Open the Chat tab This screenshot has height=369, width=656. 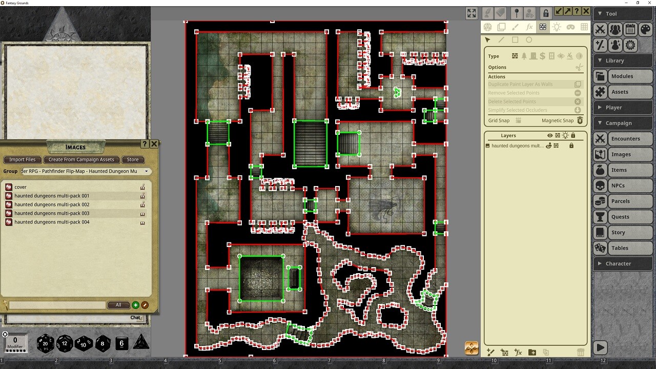click(x=135, y=317)
